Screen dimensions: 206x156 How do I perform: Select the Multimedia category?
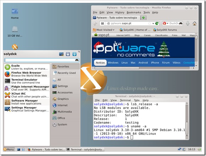tap(66, 112)
